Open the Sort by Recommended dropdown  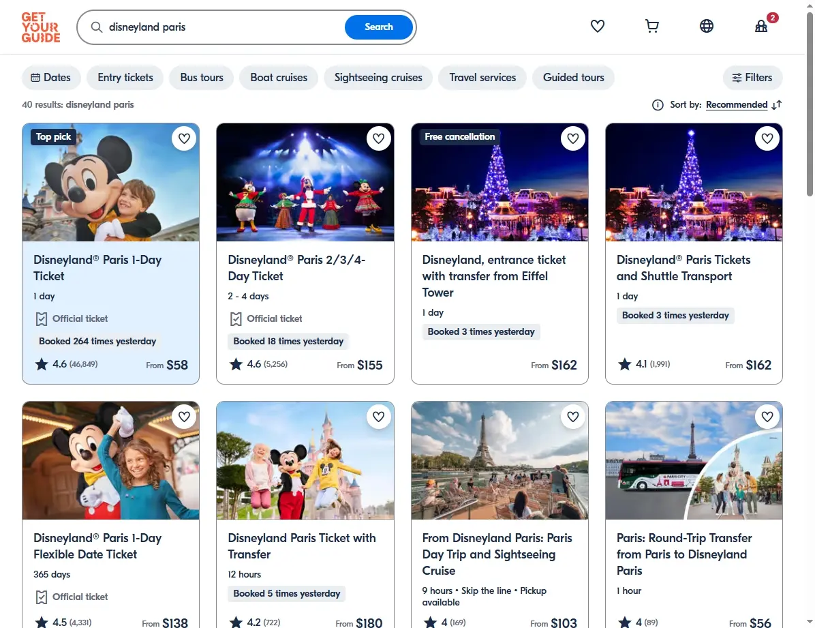click(737, 105)
